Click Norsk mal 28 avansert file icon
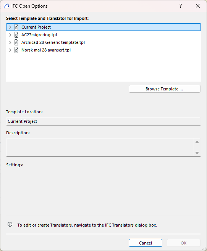This screenshot has height=251, width=207. (x=16, y=50)
